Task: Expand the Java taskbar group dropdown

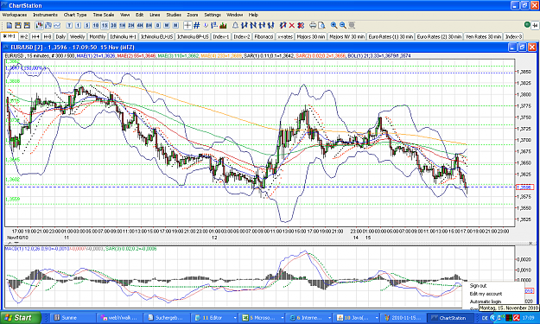Action: coord(377,318)
